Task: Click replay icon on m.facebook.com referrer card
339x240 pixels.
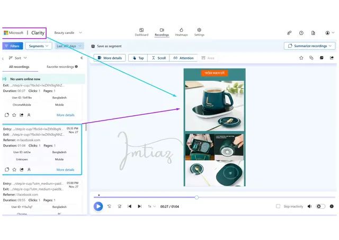Action: pyautogui.click(x=7, y=169)
